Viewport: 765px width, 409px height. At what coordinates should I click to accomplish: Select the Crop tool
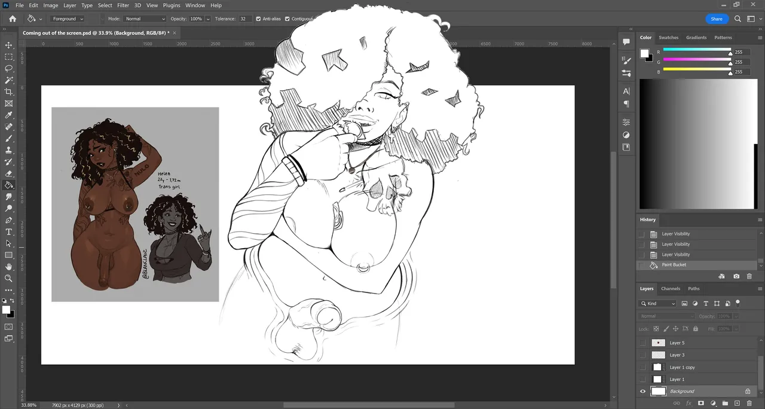click(x=9, y=91)
